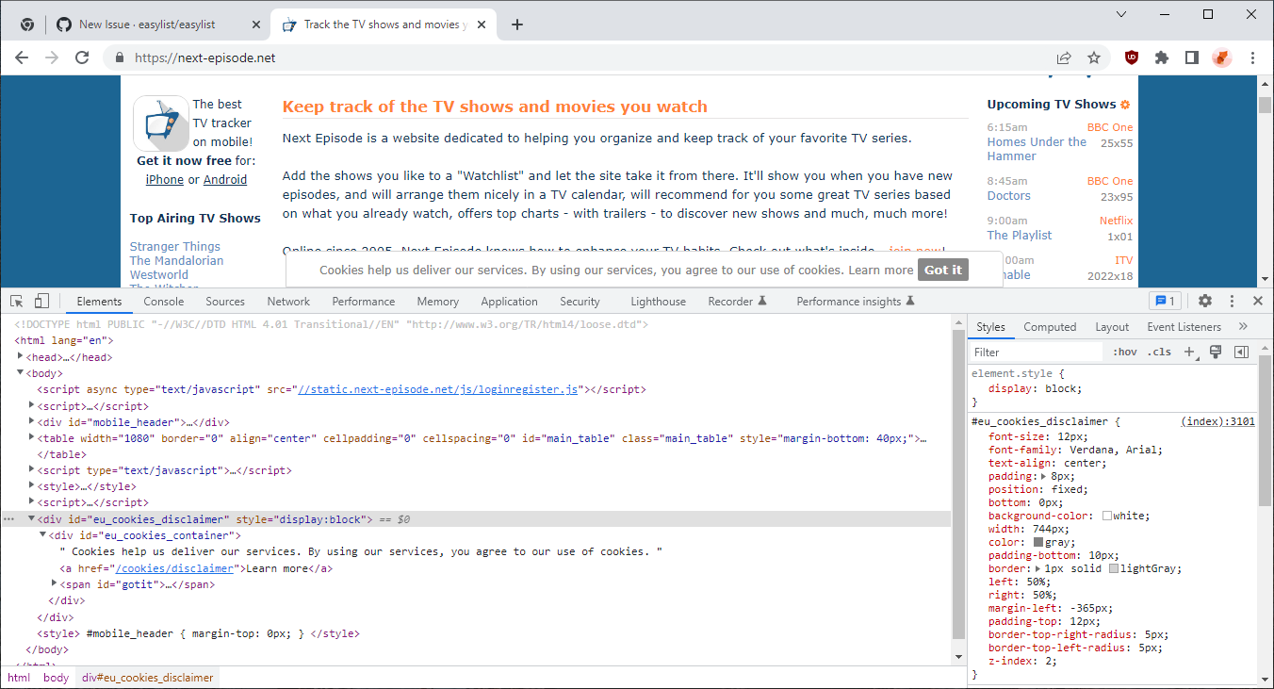The image size is (1274, 689).
Task: Toggle the :hov element state panel
Action: (1124, 353)
